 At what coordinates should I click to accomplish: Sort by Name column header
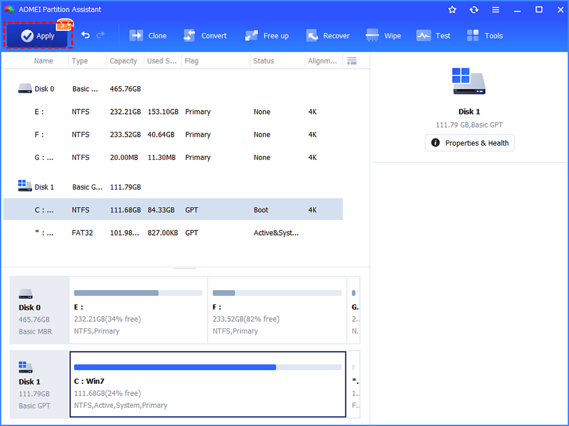(43, 61)
